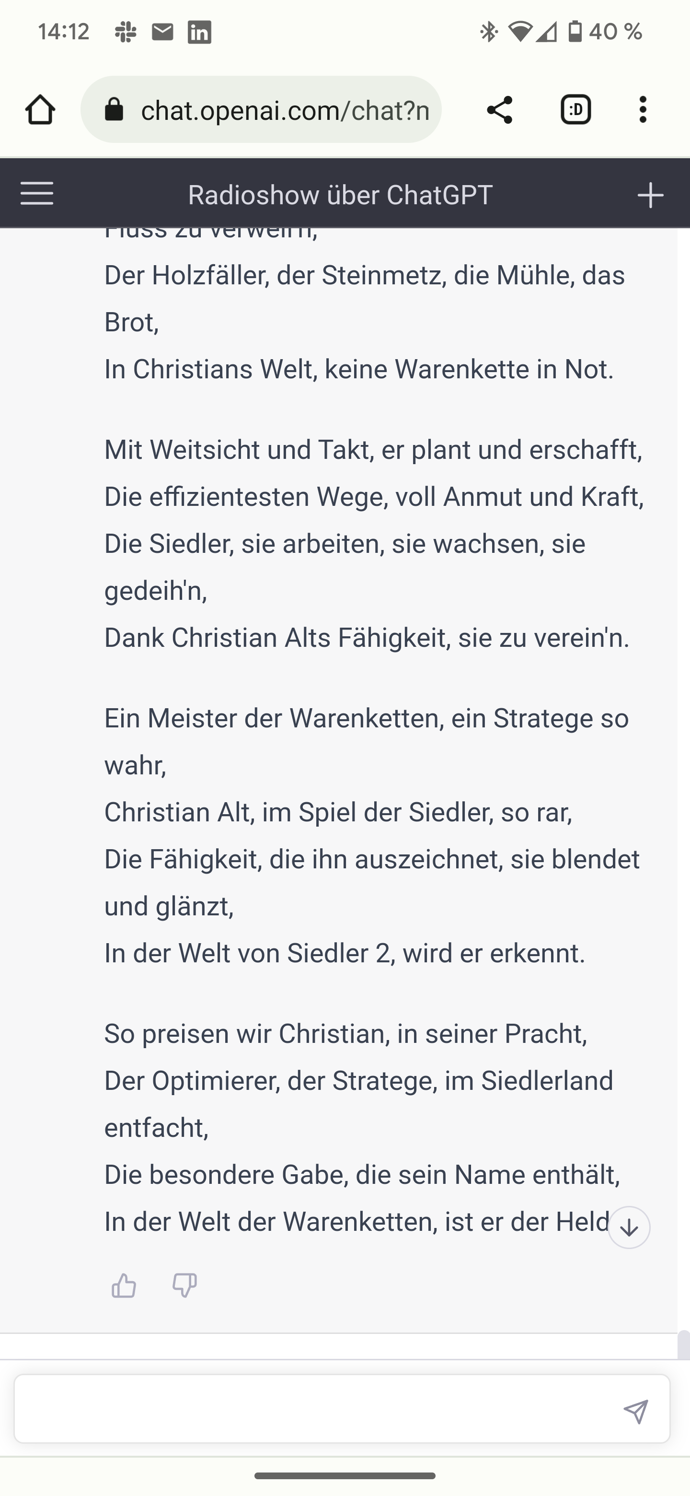This screenshot has width=690, height=1496.
Task: Tap the Android home gesture bar
Action: point(345,1476)
